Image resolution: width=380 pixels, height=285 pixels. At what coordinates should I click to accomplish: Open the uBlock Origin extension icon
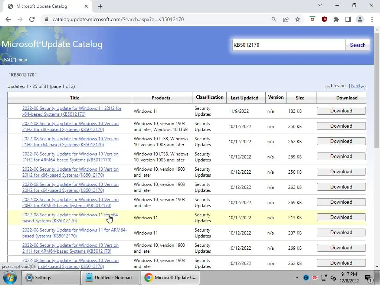click(324, 19)
